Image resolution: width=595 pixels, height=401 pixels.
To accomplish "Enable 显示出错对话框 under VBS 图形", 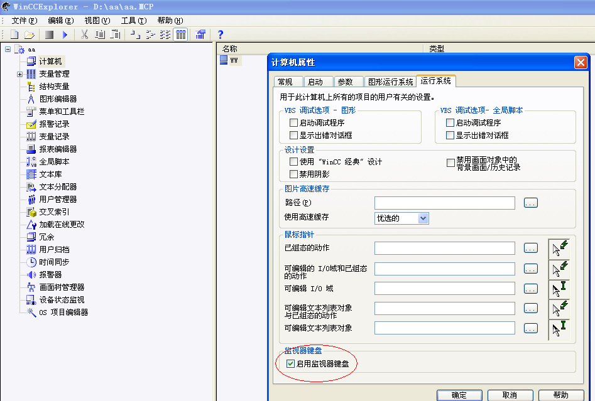I will point(293,136).
